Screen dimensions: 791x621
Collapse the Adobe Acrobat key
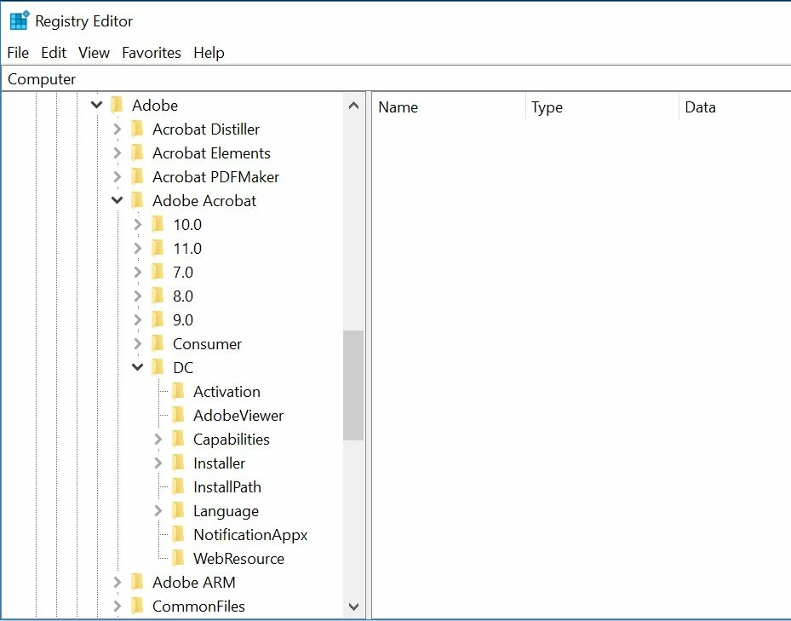coord(117,200)
